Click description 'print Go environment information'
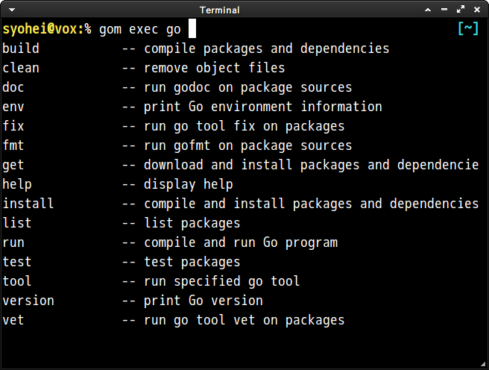This screenshot has width=489, height=370. pos(263,107)
